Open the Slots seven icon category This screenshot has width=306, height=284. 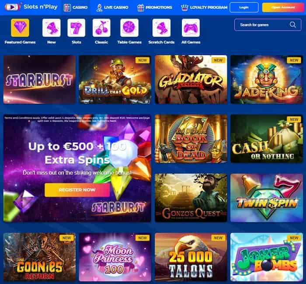(76, 28)
